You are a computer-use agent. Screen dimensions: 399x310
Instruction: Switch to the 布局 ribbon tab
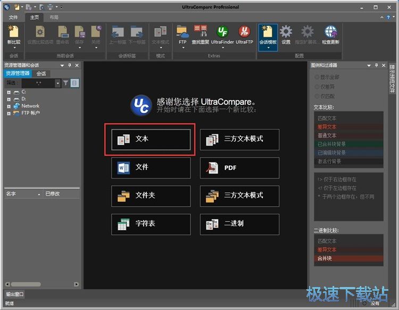coord(54,18)
